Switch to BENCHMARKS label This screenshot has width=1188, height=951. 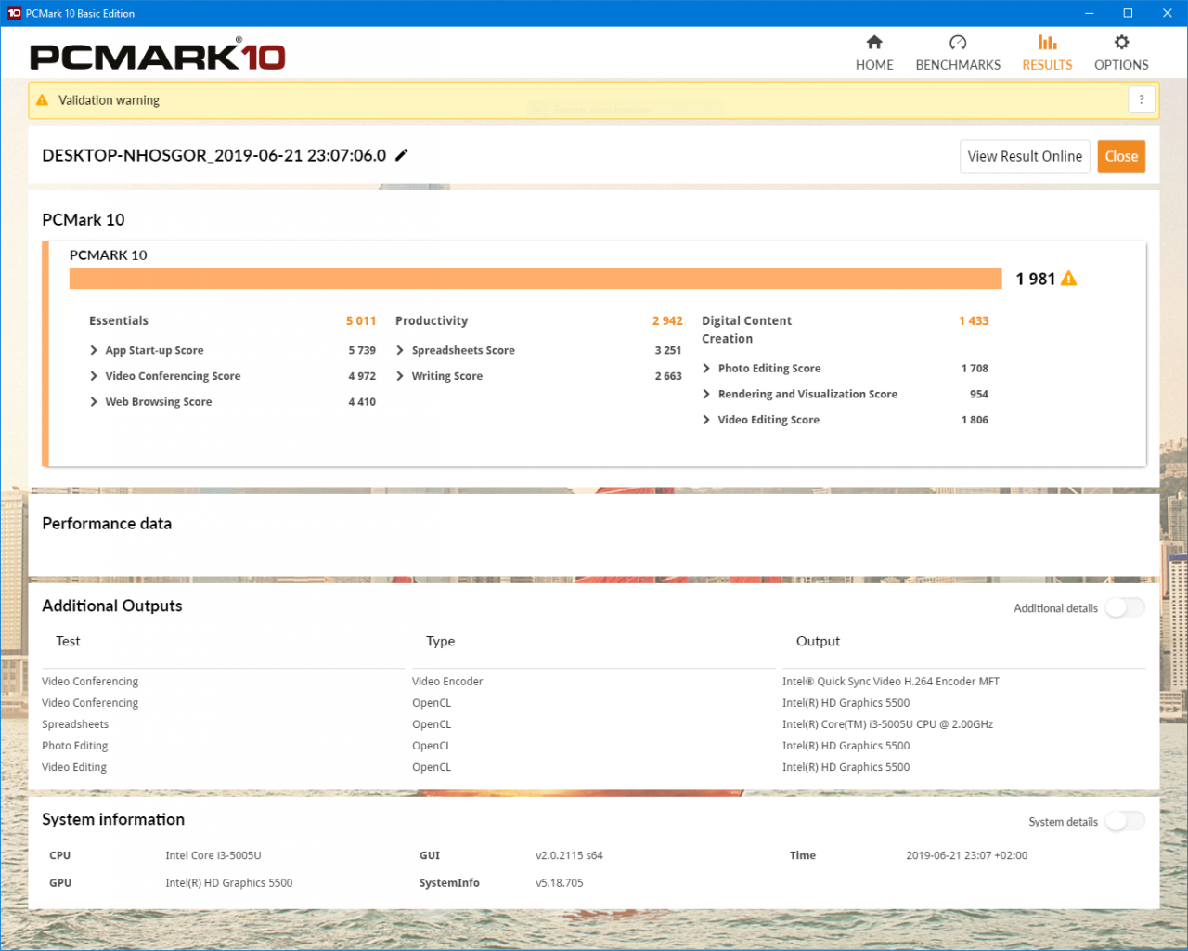coord(958,65)
